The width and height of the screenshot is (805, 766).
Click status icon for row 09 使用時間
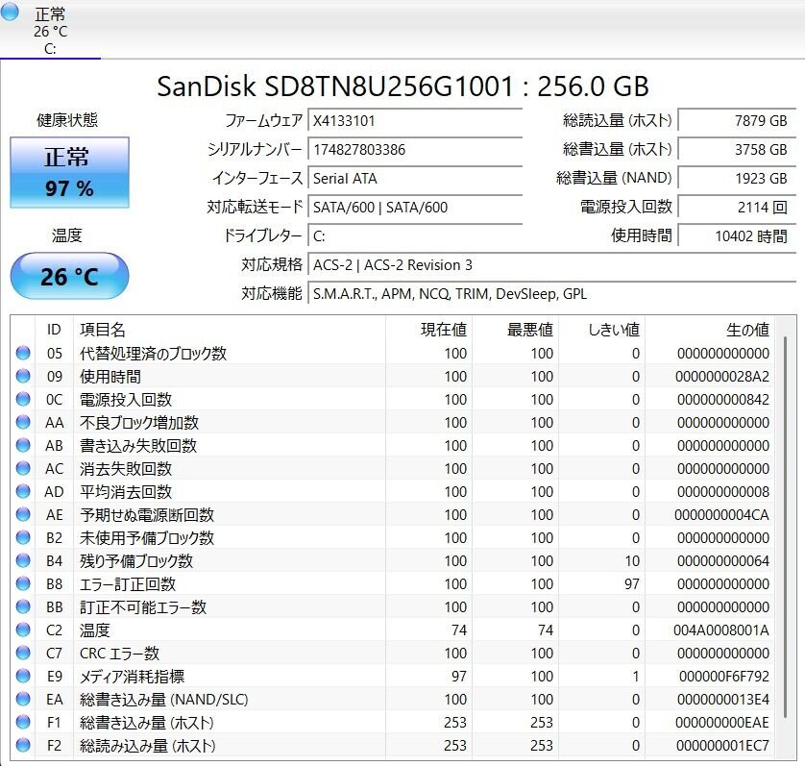(x=23, y=376)
